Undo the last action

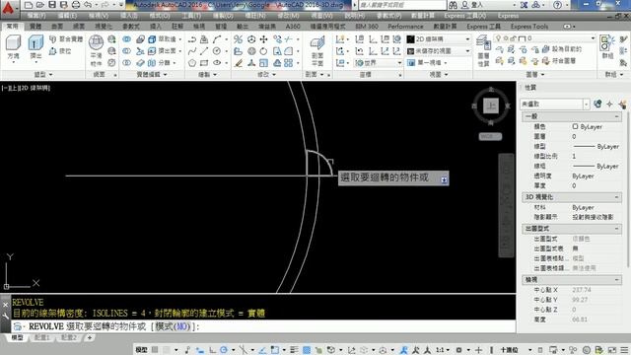point(88,5)
